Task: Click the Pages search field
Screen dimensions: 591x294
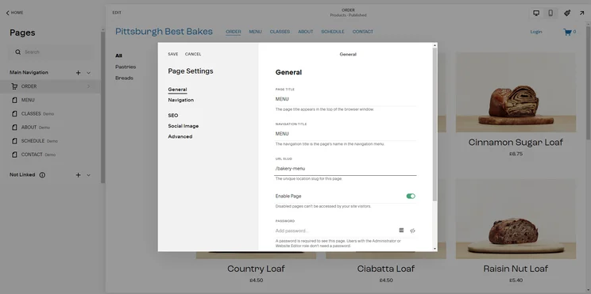Action: click(52, 52)
